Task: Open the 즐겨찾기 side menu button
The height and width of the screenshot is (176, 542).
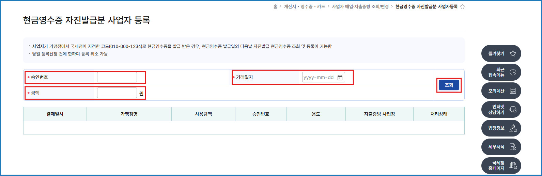Action: tap(501, 53)
